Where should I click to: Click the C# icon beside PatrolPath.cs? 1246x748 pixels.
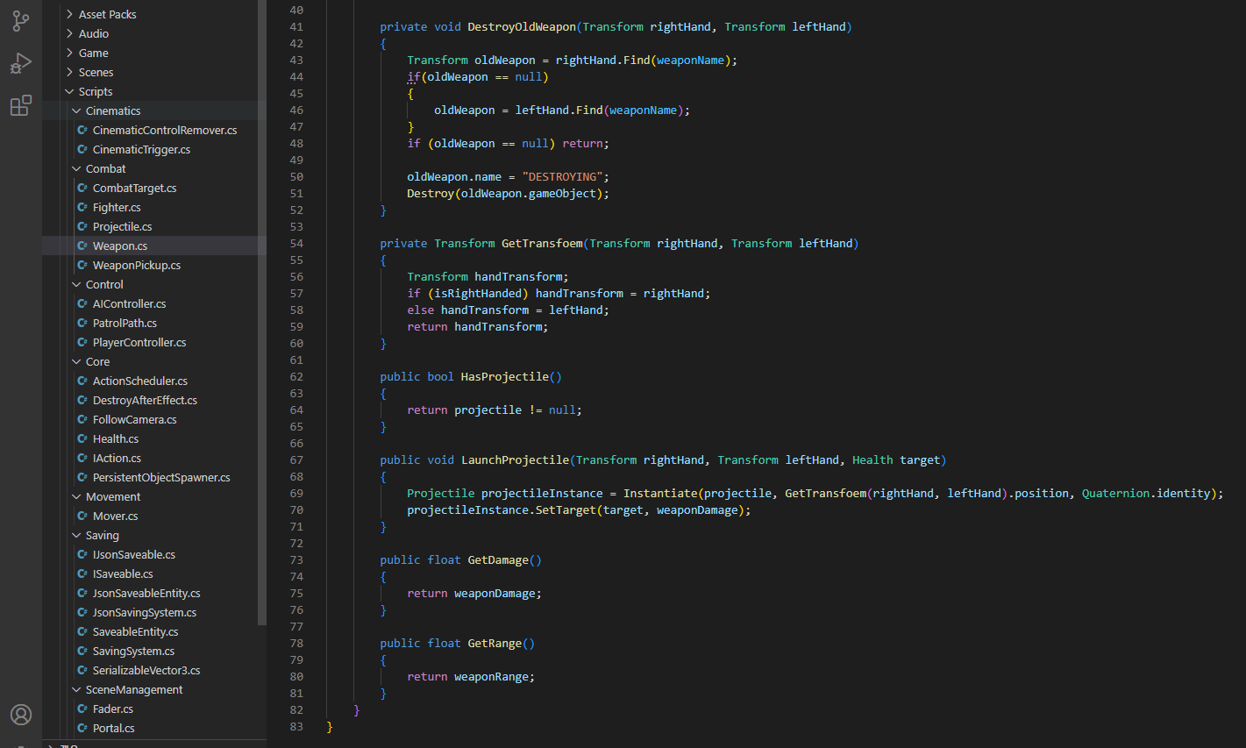(82, 323)
